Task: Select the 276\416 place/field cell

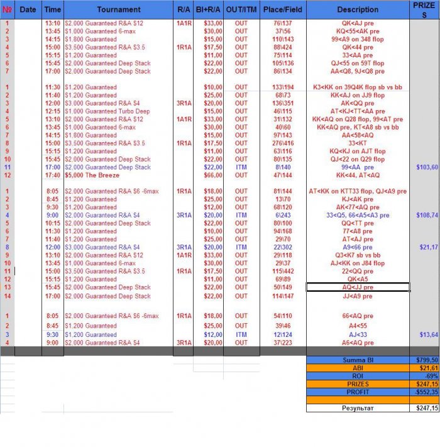Action: pos(283,143)
